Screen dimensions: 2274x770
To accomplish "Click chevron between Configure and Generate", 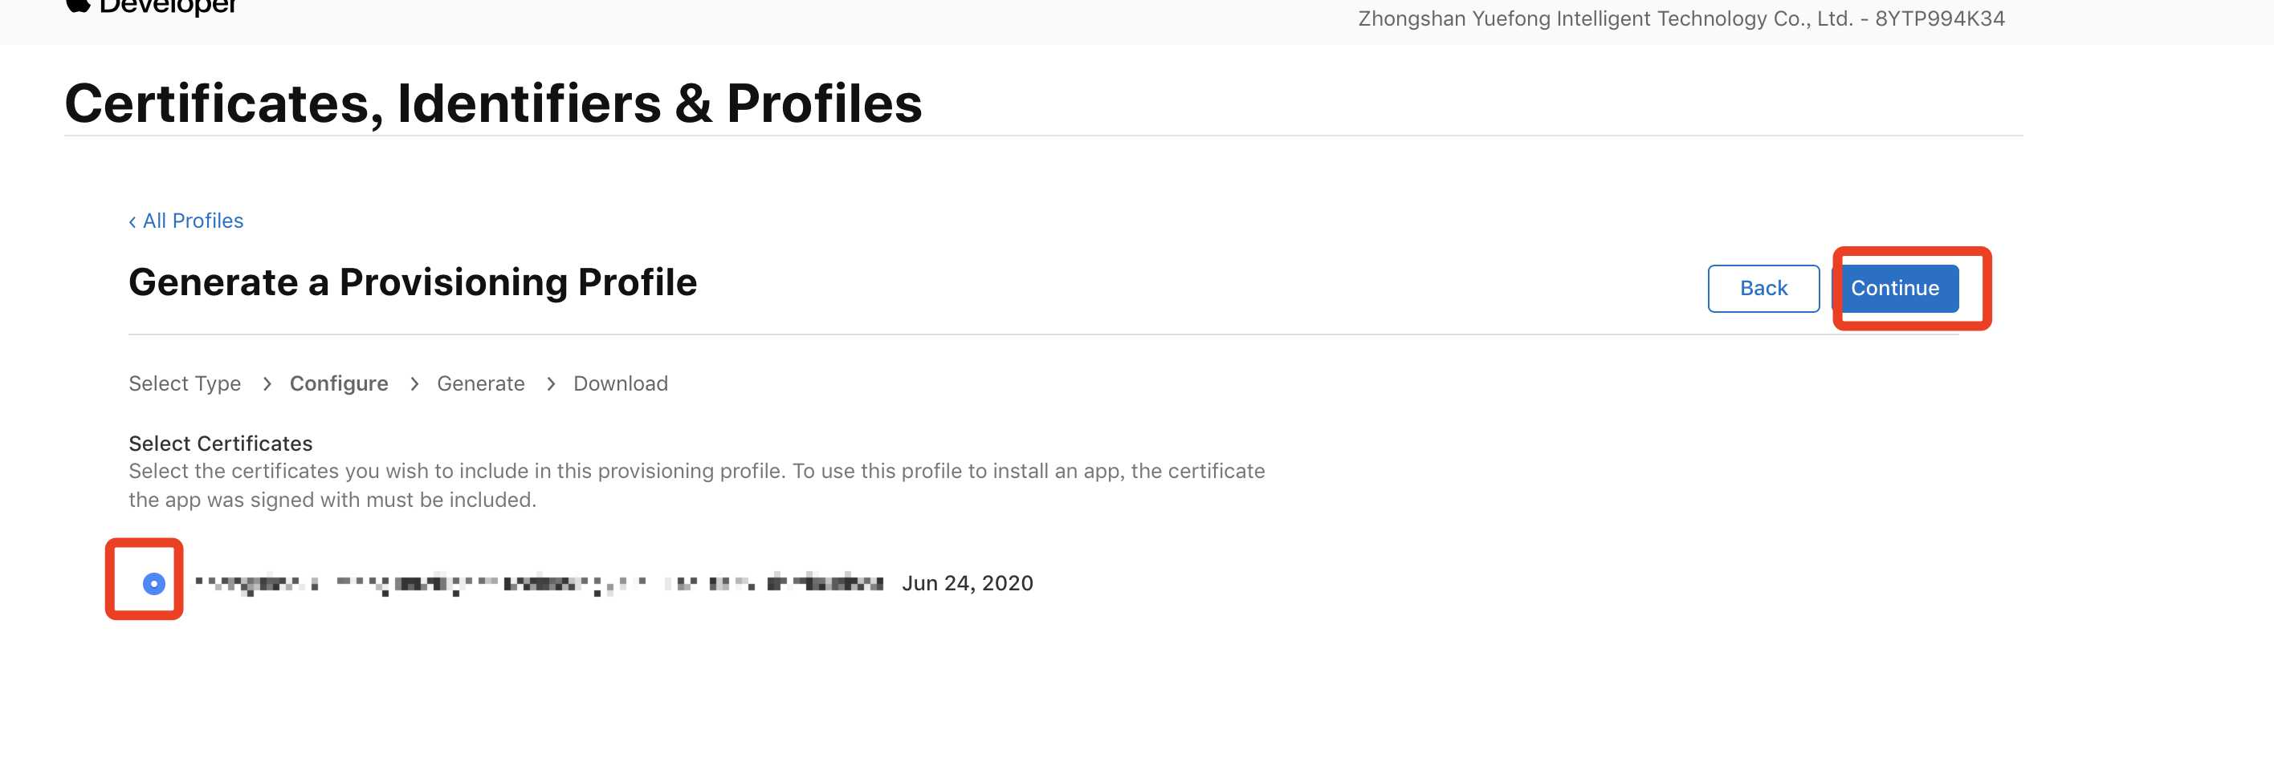I will pos(414,383).
